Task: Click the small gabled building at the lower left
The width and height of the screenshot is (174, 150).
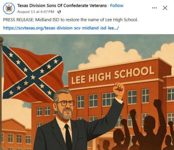Action: (14, 134)
